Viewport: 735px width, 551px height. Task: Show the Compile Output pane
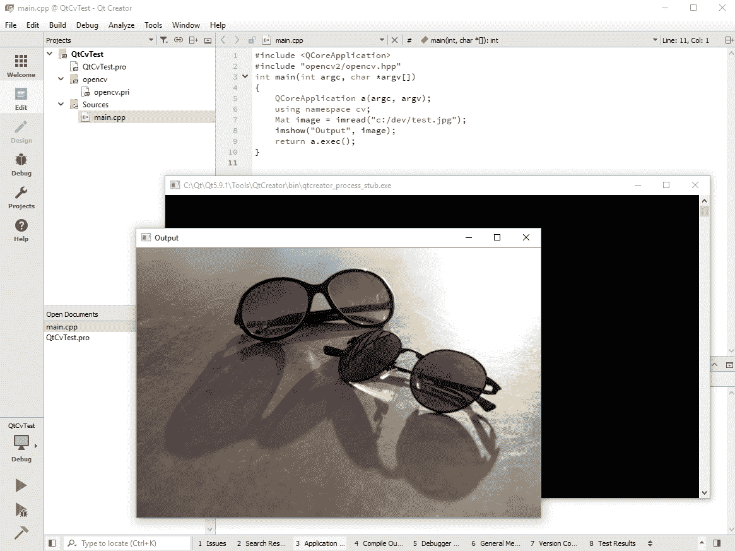pyautogui.click(x=379, y=543)
